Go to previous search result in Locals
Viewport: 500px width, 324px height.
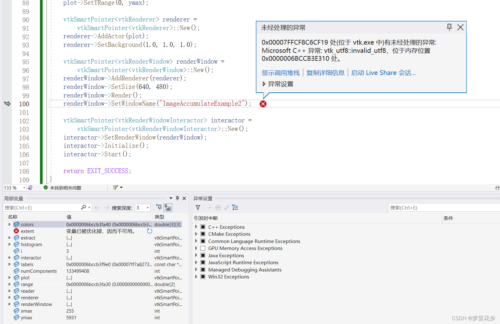click(x=97, y=208)
